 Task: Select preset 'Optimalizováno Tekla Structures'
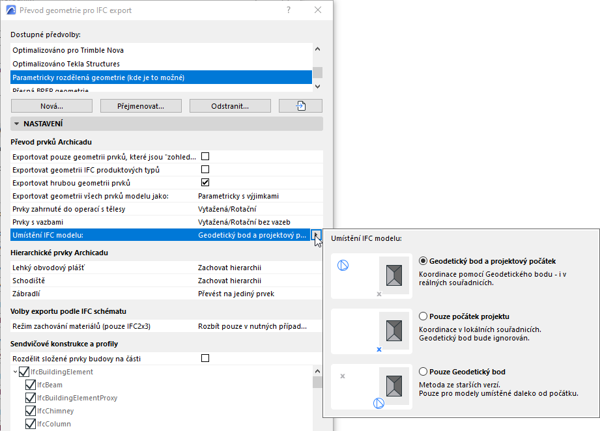pos(66,64)
